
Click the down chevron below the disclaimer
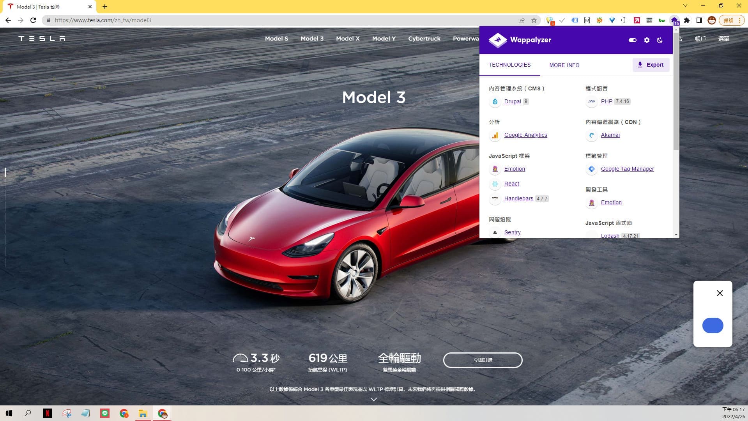373,399
